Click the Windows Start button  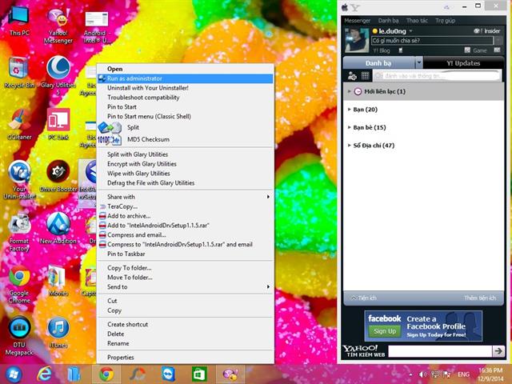coord(13,374)
